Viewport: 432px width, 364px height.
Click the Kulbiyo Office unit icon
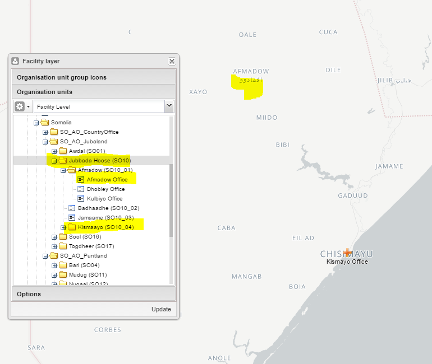pyautogui.click(x=81, y=199)
